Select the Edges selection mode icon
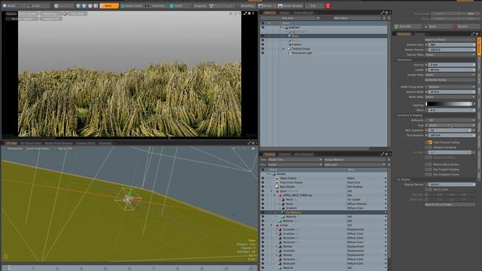This screenshot has height=271, width=482. pyautogui.click(x=84, y=6)
